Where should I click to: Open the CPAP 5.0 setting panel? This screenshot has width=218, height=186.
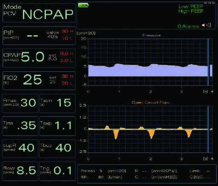[x=39, y=58]
